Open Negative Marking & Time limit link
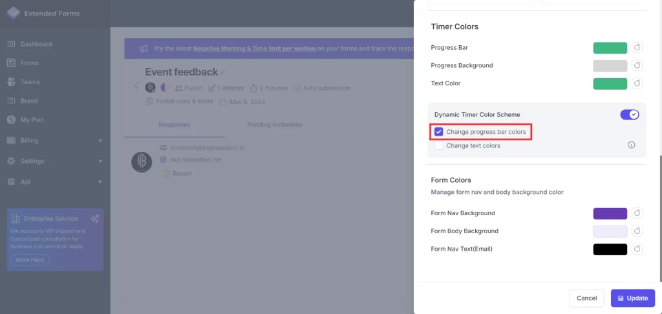Screen dimensions: 662x314 [x=254, y=48]
